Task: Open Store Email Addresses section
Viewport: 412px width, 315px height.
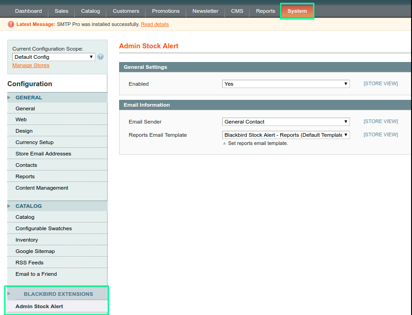Action: pyautogui.click(x=57, y=154)
